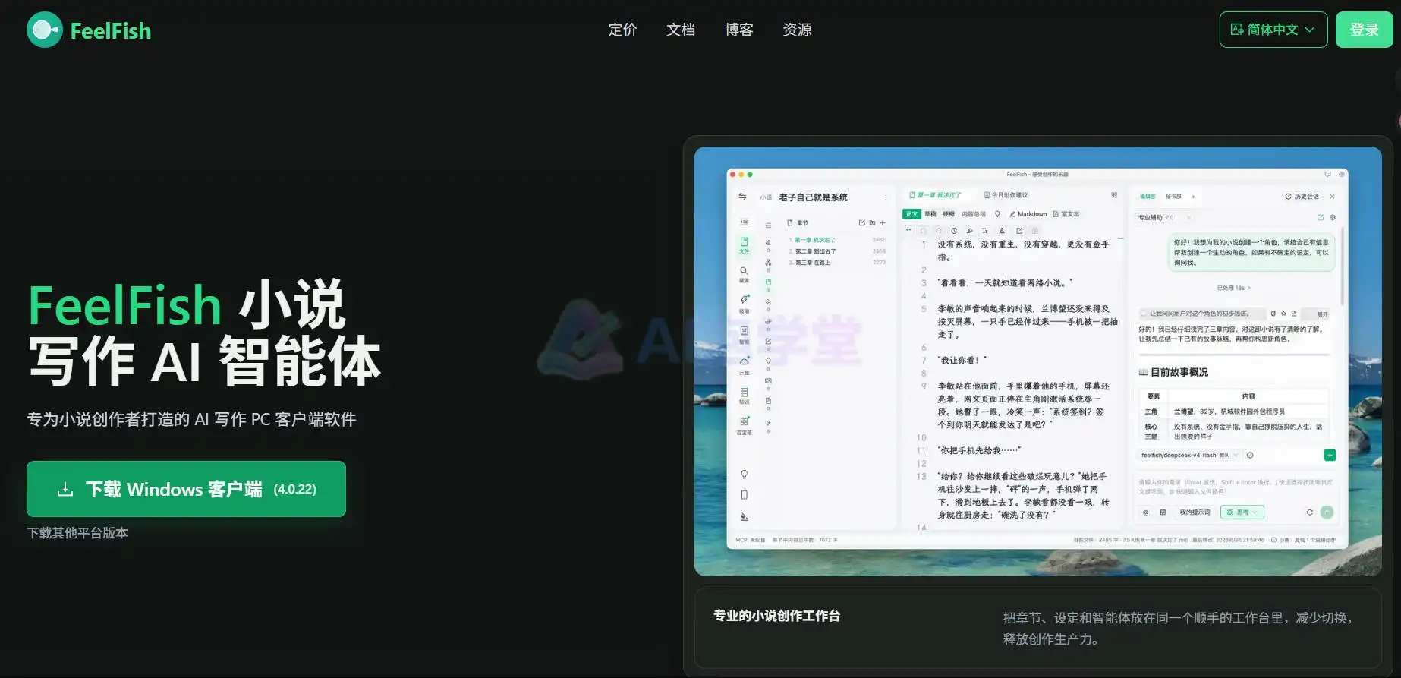
Task: In app preview, open 云盘 cloud icon
Action: (744, 364)
